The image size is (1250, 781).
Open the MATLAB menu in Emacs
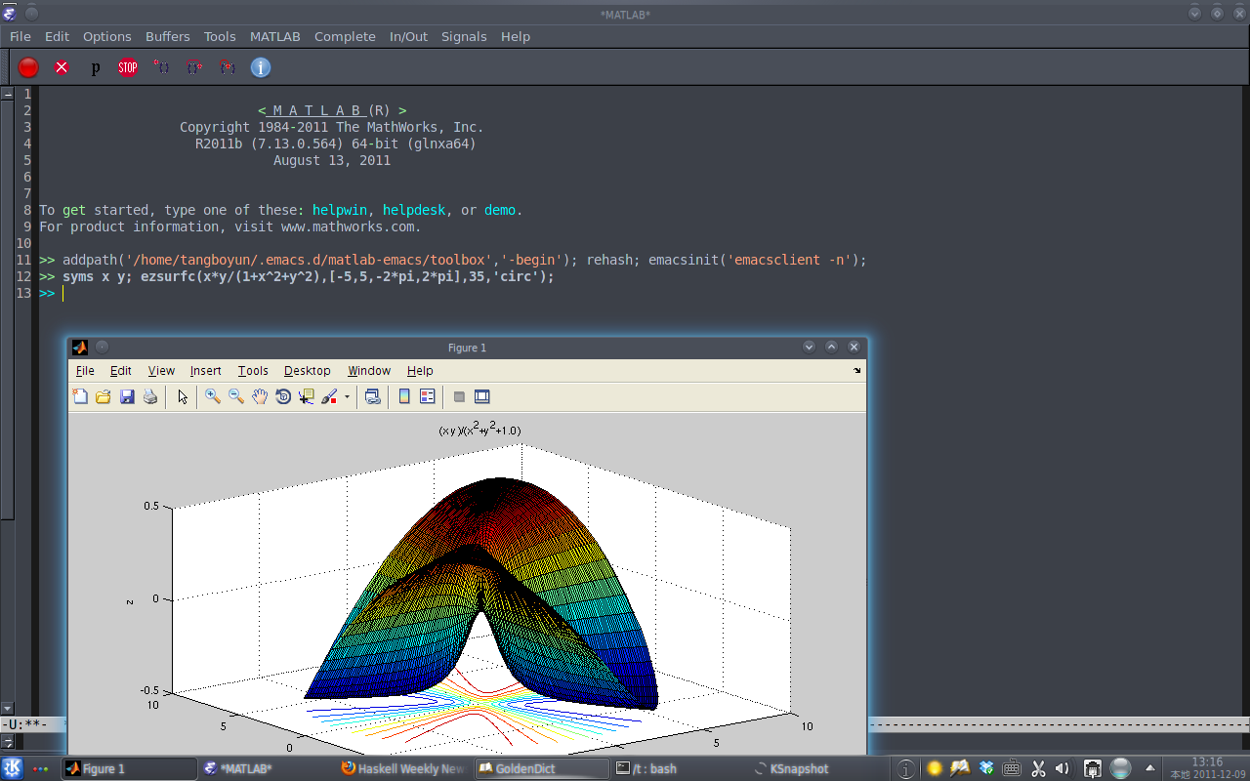(x=275, y=36)
